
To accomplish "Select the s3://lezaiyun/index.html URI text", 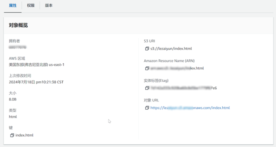I will click(x=171, y=49).
